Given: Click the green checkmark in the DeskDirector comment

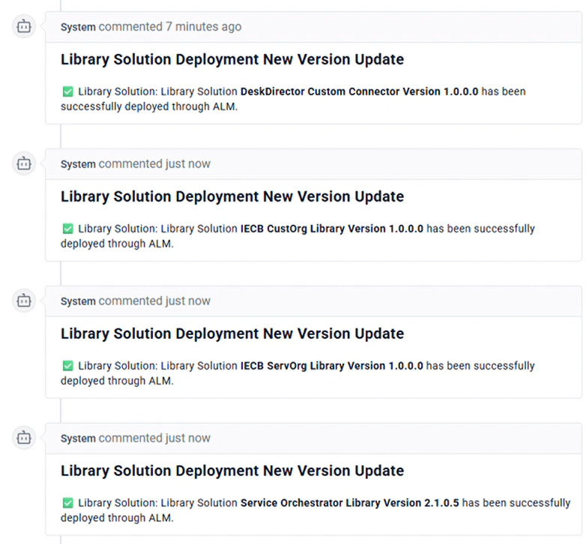Looking at the screenshot, I should pyautogui.click(x=67, y=91).
